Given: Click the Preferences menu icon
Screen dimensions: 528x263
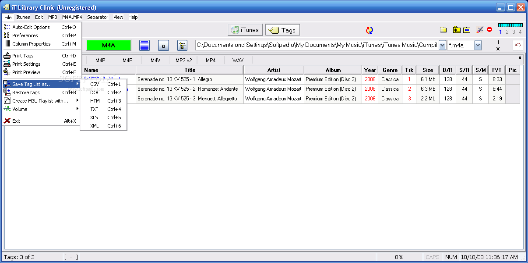Looking at the screenshot, I should [7, 36].
